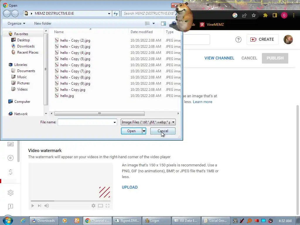This screenshot has height=225, width=300.
Task: Go back using the dialog Back arrow
Action: (7, 13)
